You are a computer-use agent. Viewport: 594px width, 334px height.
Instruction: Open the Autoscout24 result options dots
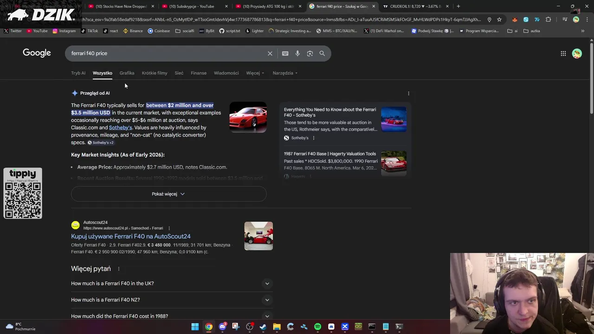point(169,228)
